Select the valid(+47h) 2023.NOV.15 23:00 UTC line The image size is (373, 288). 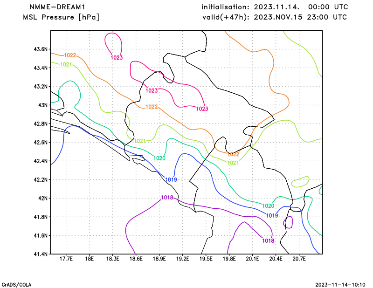click(275, 17)
